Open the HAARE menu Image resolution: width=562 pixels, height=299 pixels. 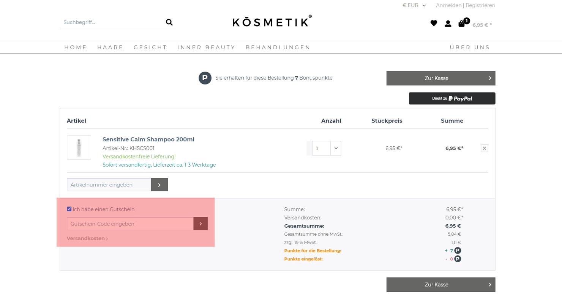(110, 47)
